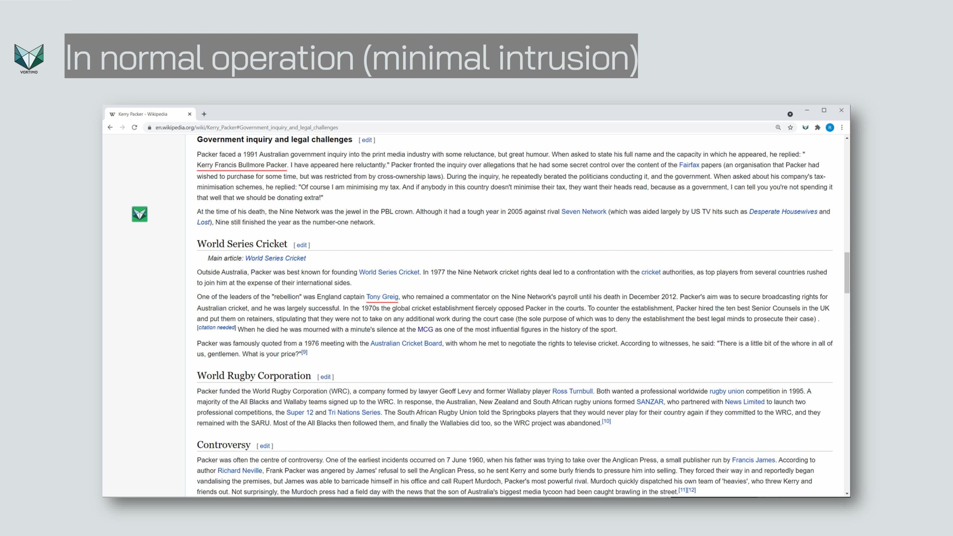953x536 pixels.
Task: Click footnote reference [9]
Action: [x=304, y=352]
